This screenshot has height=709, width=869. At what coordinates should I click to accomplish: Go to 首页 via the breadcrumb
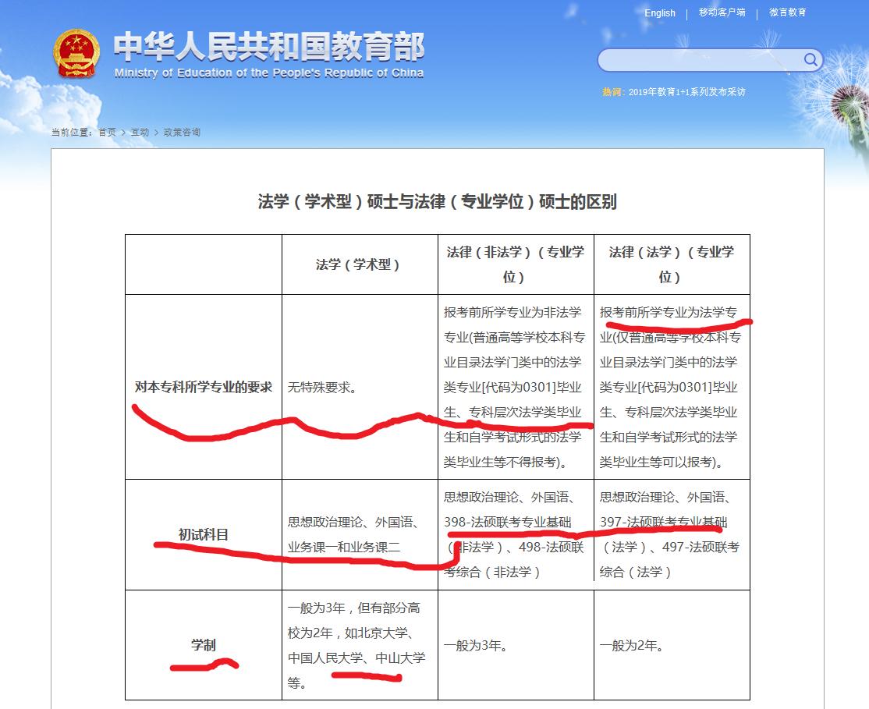tap(108, 132)
